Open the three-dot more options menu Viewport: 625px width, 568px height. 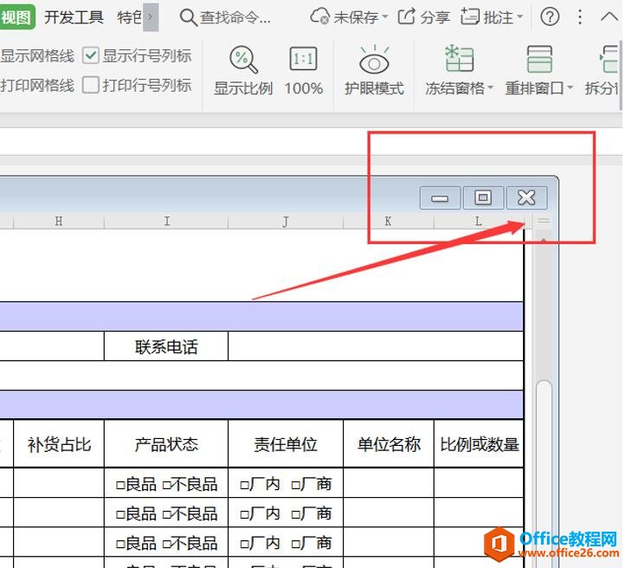coord(580,16)
